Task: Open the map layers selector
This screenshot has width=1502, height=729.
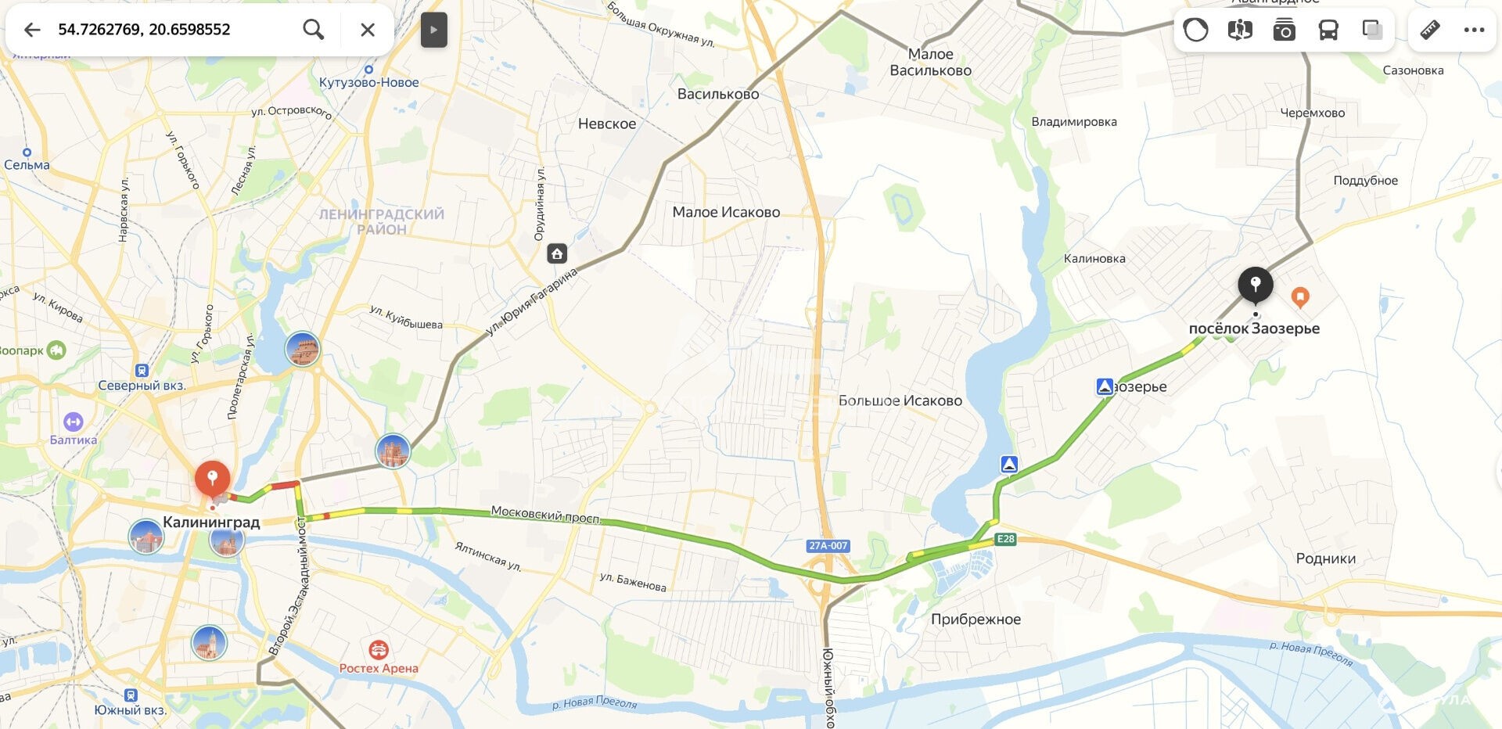Action: pyautogui.click(x=1372, y=31)
